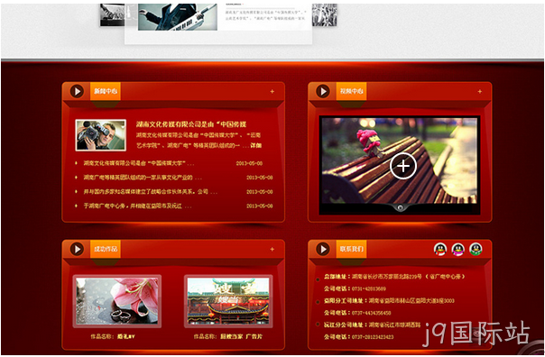Screen dimensions: 545x357
Task: Chat via the green-scarf QQ penguin icon
Action: (x=476, y=250)
